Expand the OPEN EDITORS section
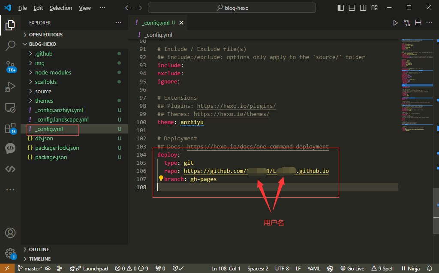The width and height of the screenshot is (439, 273). click(45, 35)
